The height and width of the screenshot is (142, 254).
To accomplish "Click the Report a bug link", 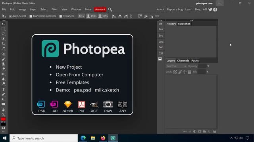I will click(175, 9).
